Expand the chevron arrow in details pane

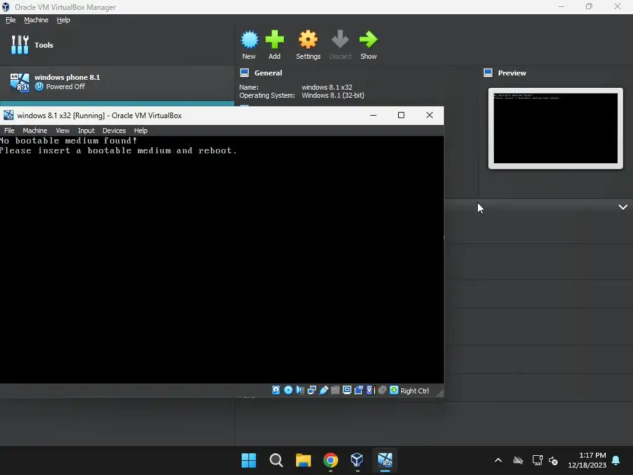pyautogui.click(x=623, y=207)
